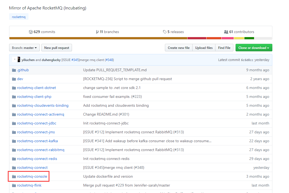Open the rocketmq-connect-jdbc folder
Viewport: 289px width, 193px height.
[x=37, y=123]
